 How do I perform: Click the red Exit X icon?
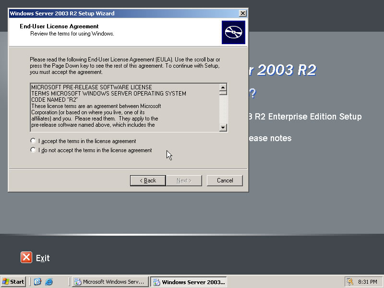(26, 258)
